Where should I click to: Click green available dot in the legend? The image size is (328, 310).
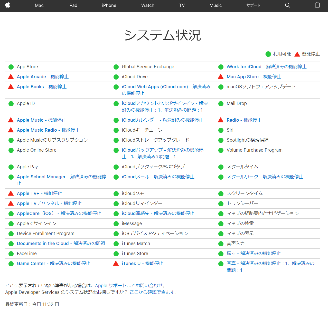tap(268, 54)
